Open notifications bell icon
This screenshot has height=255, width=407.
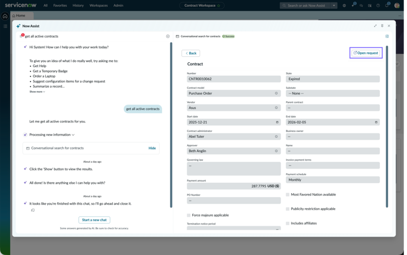click(387, 5)
